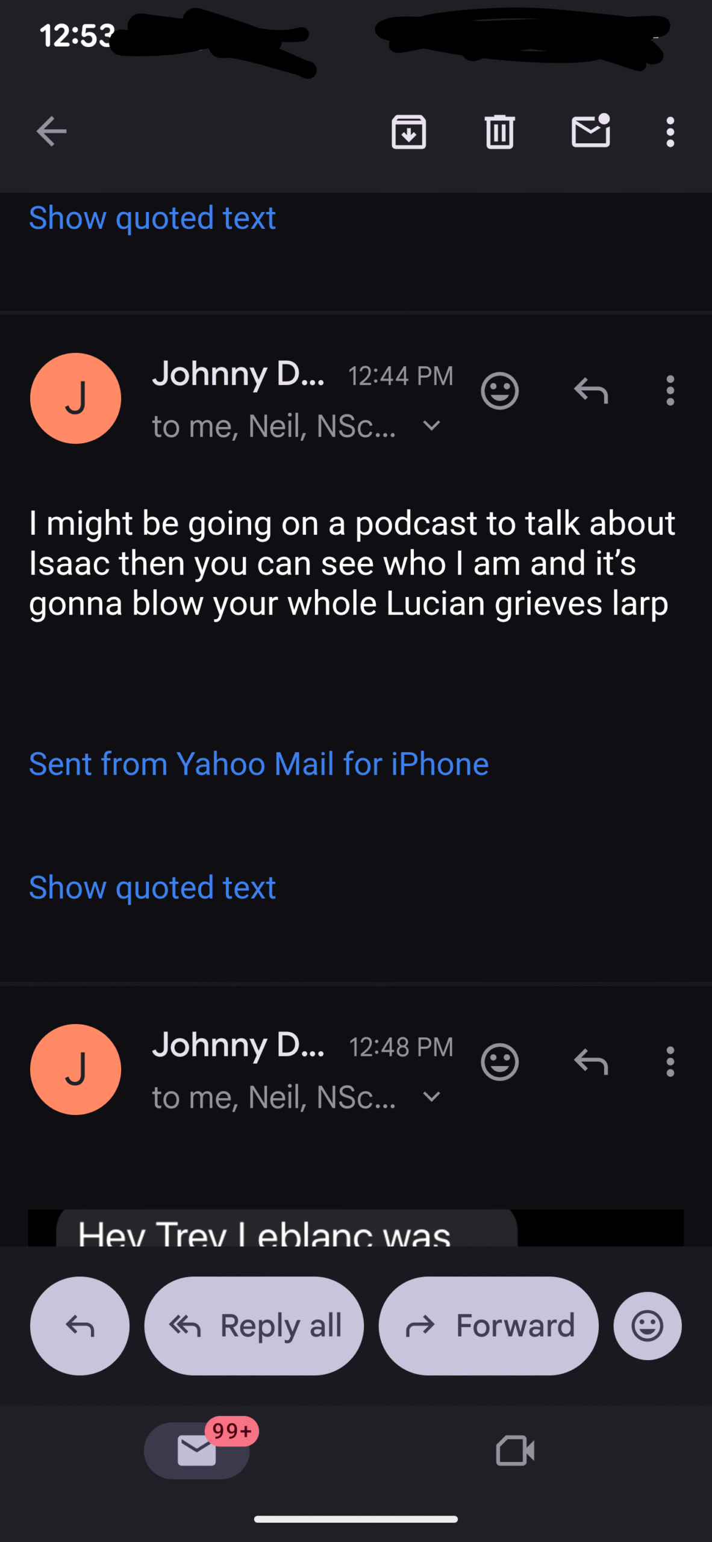Show quoted text at top of thread
This screenshot has height=1542, width=712.
152,217
